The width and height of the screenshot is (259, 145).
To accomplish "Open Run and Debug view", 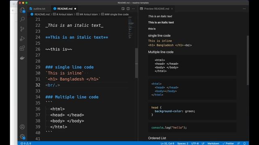I will tap(22, 39).
